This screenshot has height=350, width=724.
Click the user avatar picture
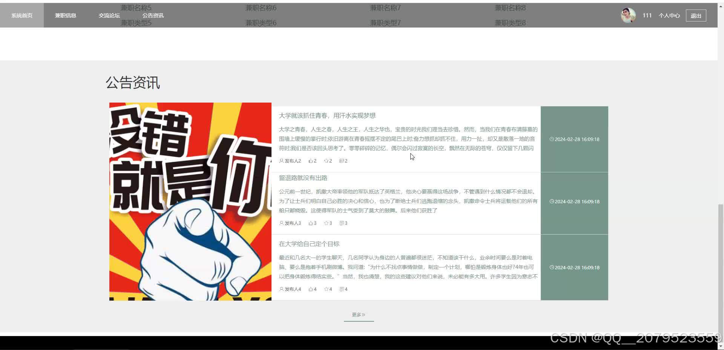[628, 15]
